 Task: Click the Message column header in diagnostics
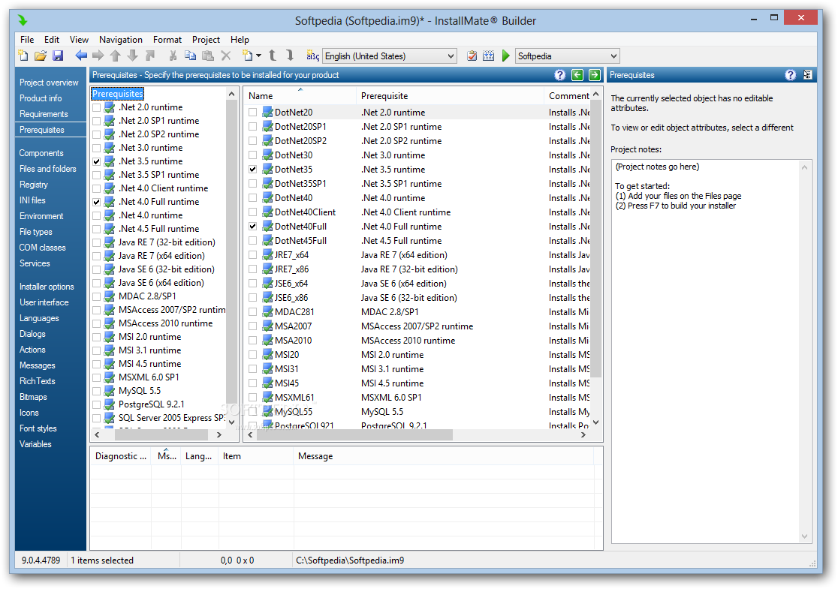[444, 456]
